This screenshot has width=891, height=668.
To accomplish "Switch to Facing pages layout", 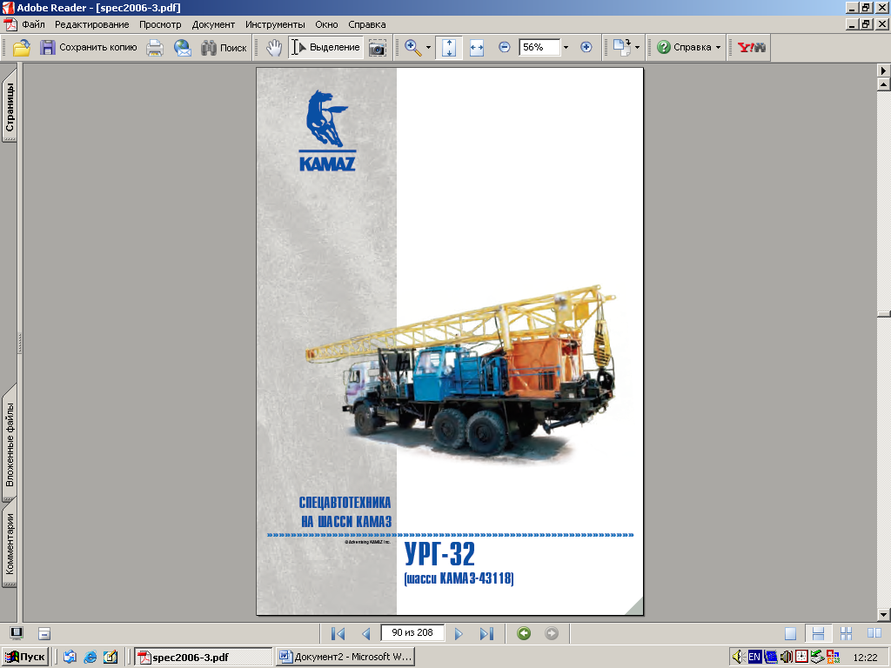I will pos(874,633).
